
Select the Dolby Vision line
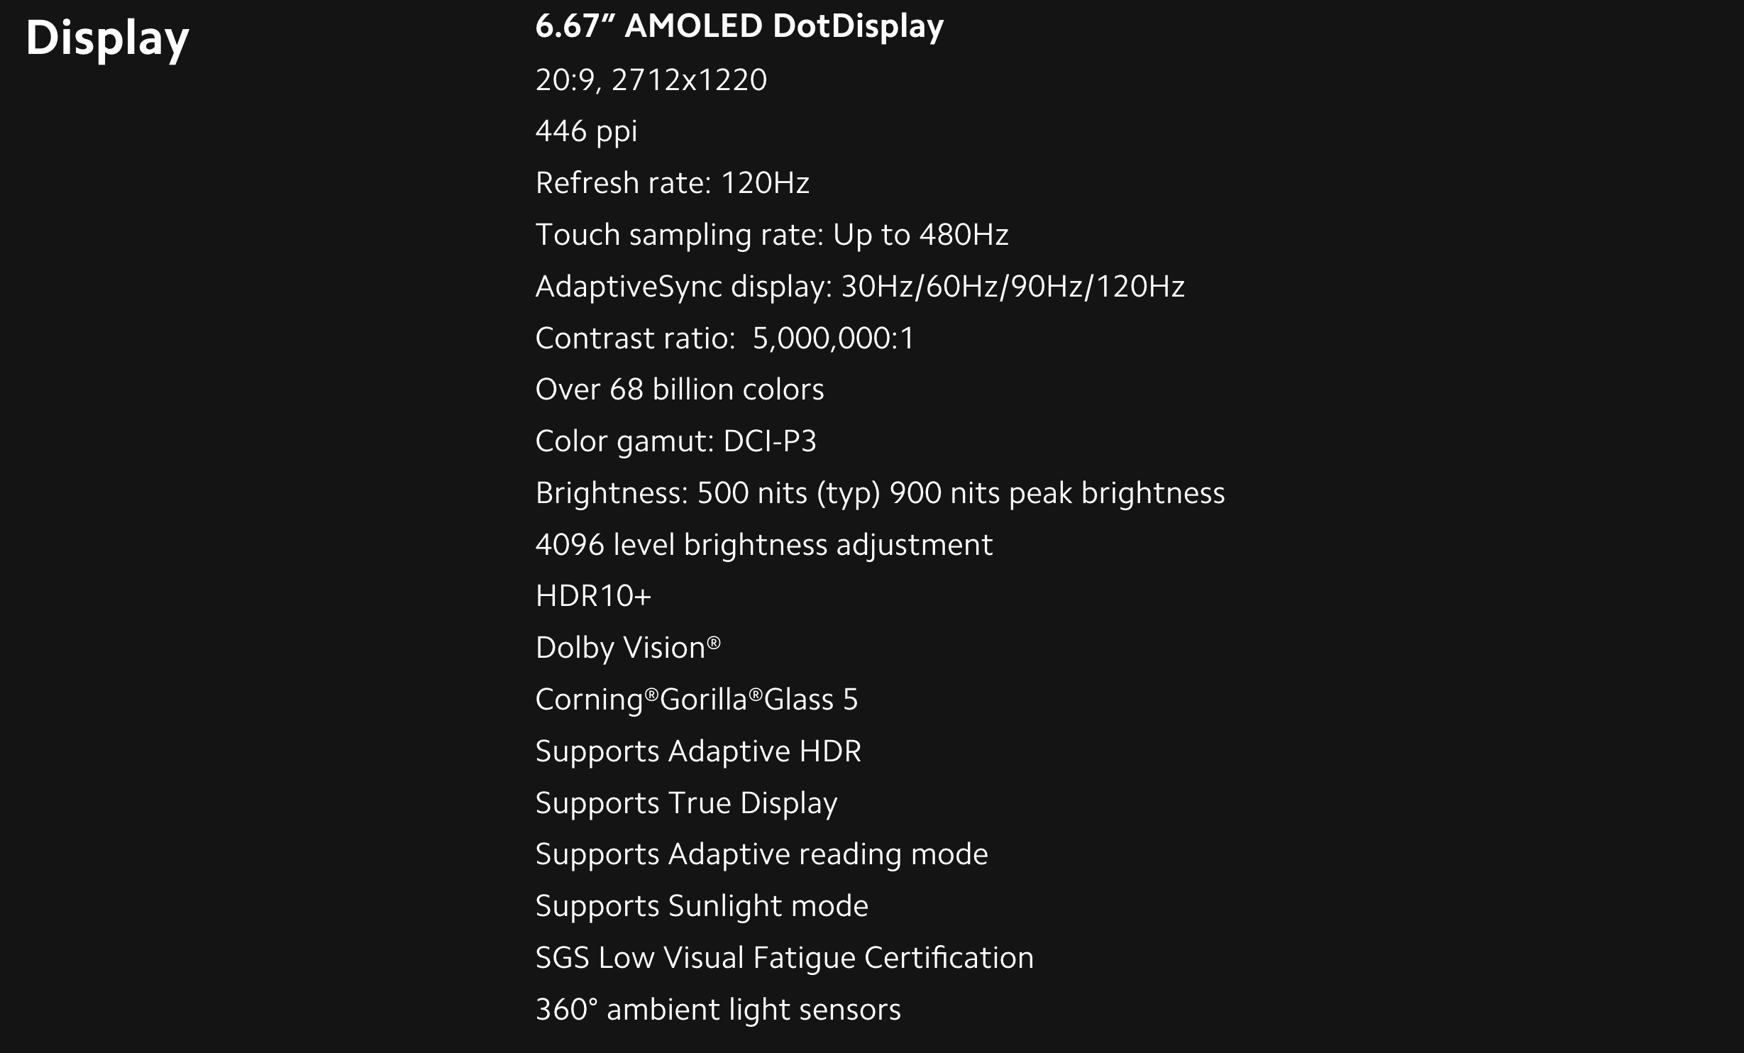(x=628, y=649)
